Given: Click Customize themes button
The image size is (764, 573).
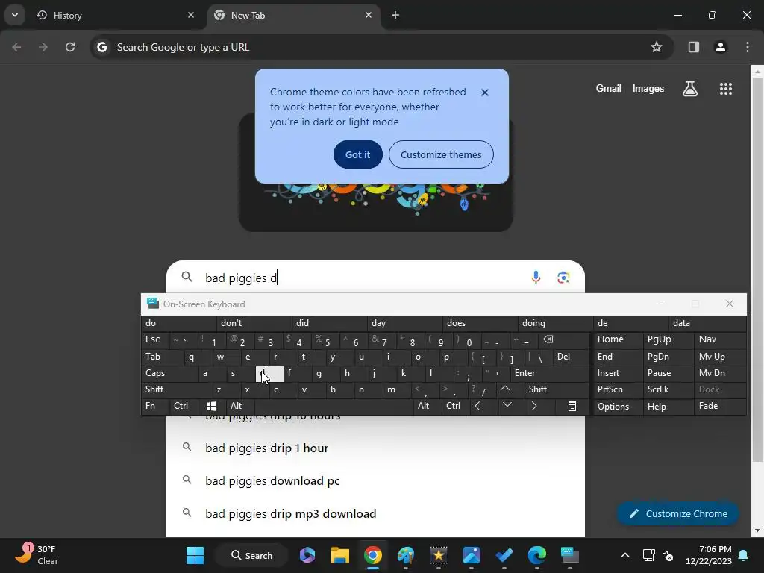Looking at the screenshot, I should coord(441,154).
